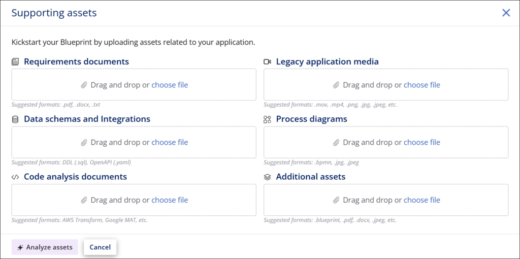Choose file for Data schemas and Integrations
This screenshot has width=520, height=259.
click(170, 142)
